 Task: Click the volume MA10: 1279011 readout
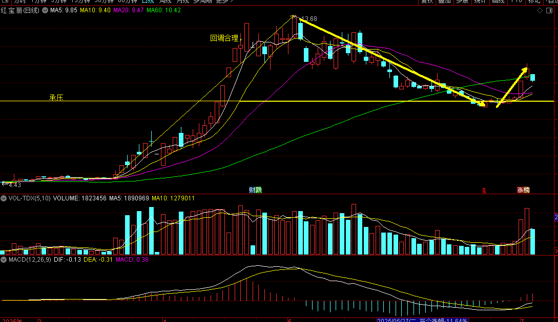173,198
